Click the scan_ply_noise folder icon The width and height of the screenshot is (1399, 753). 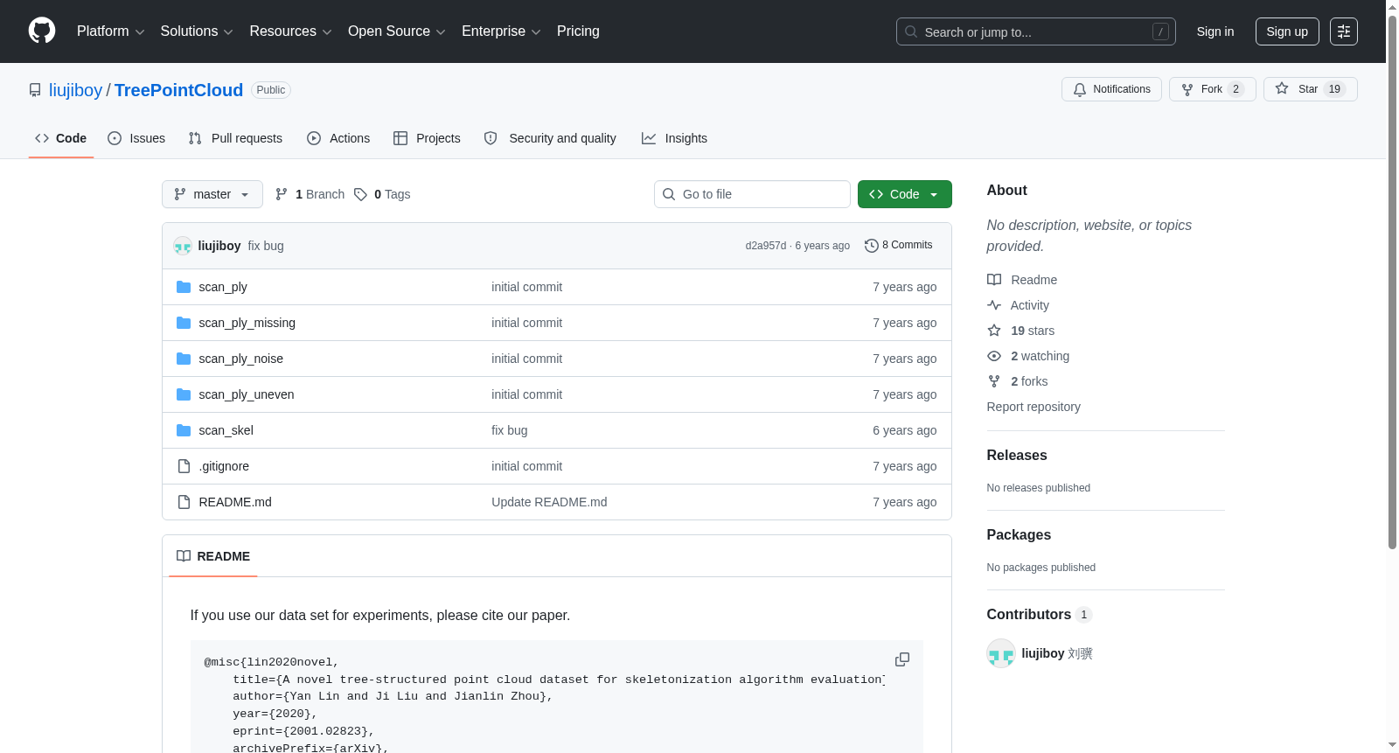tap(184, 359)
